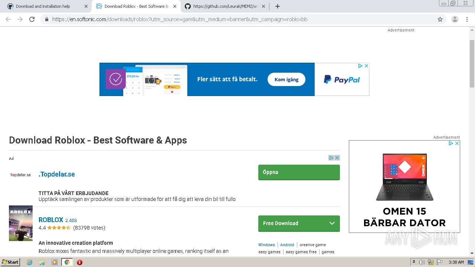The width and height of the screenshot is (475, 267).
Task: Click the 'TITTA PÅ VÅRT ERBJUDANDE' headline
Action: [73, 193]
